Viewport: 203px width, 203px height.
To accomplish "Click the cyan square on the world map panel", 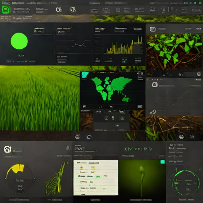I will click(x=84, y=75).
